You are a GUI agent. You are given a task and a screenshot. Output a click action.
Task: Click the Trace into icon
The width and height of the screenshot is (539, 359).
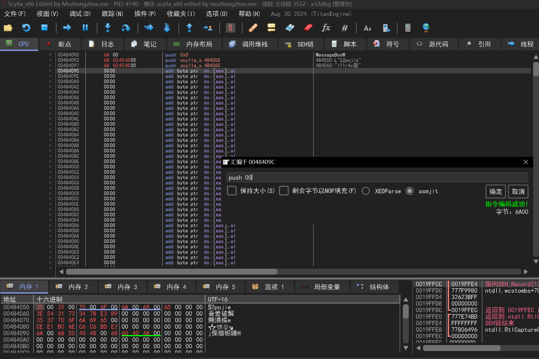pos(149,28)
